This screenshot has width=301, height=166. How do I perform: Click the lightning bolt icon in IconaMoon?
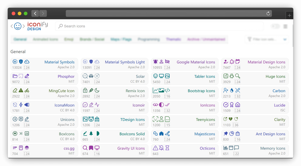(21, 105)
